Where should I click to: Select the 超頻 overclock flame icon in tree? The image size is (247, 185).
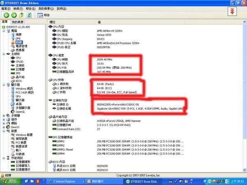pyautogui.click(x=13, y=42)
